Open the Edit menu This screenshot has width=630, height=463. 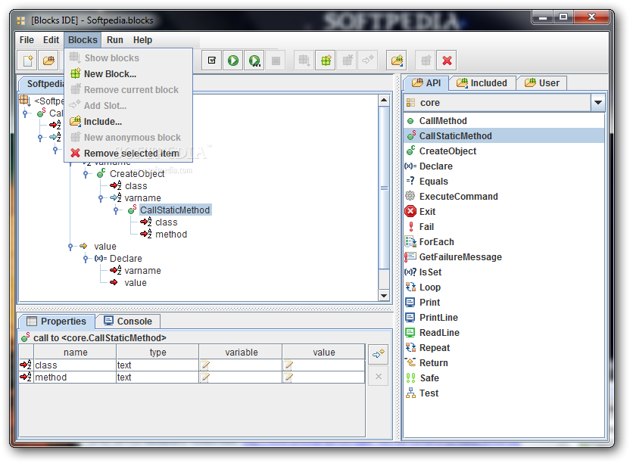point(51,40)
